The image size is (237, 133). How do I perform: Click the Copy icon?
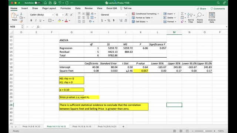[21, 18]
